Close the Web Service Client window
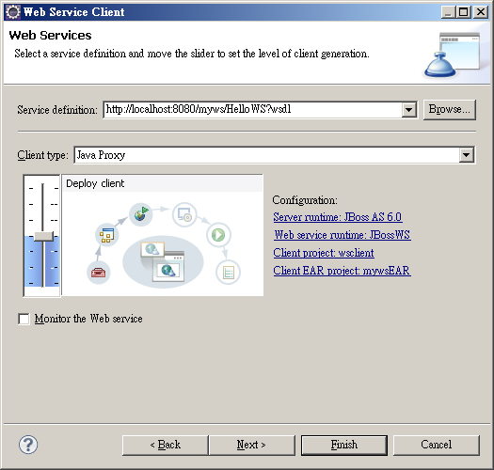Image resolution: width=494 pixels, height=470 pixels. tap(481, 12)
